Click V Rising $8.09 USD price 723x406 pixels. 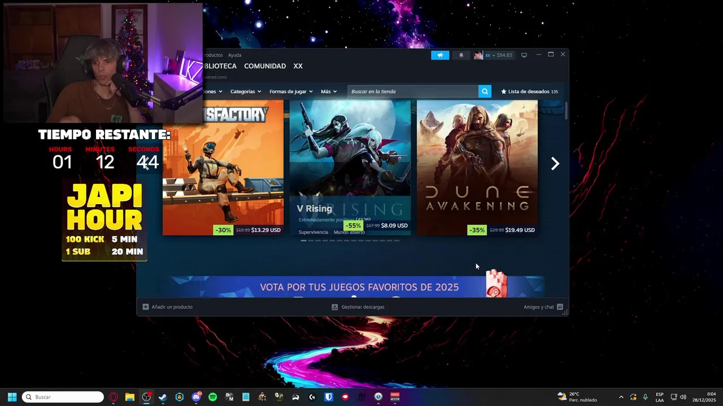pos(394,226)
